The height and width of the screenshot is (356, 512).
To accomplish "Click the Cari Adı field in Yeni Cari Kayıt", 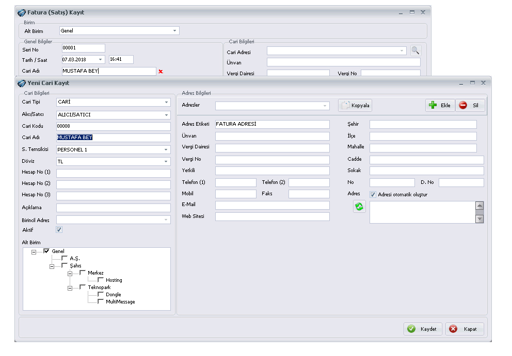I will (x=114, y=138).
